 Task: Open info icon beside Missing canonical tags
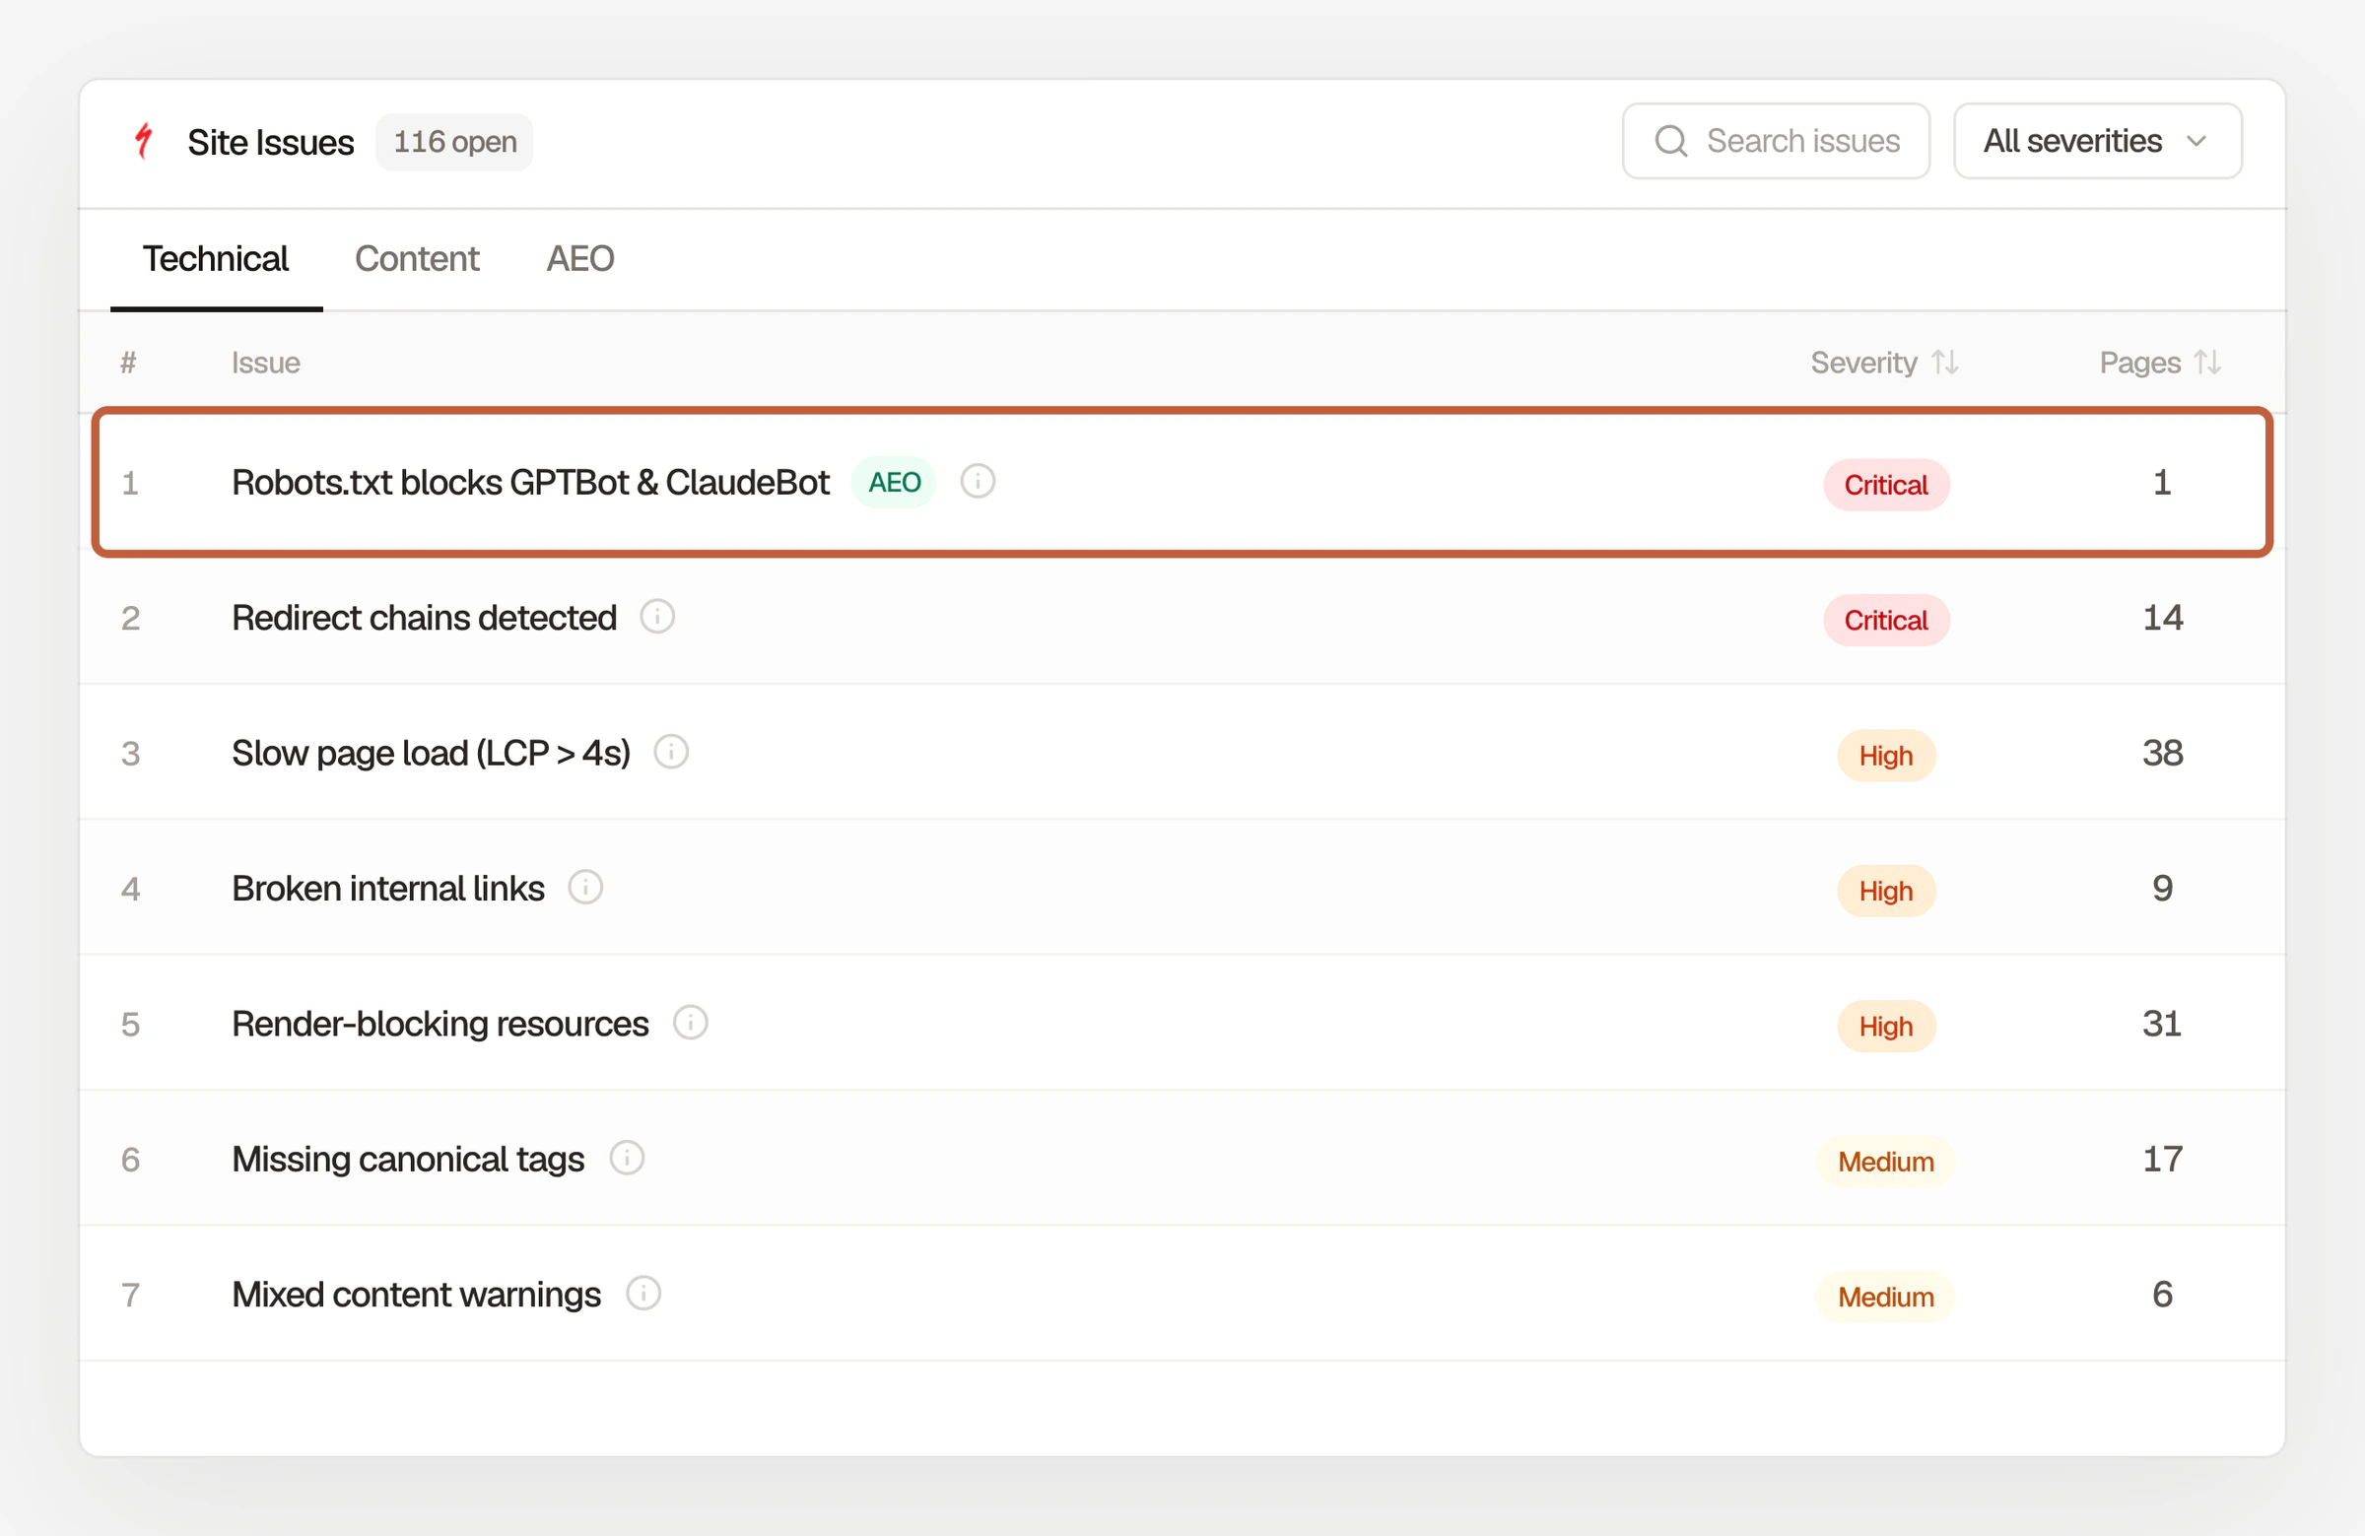[x=626, y=1159]
